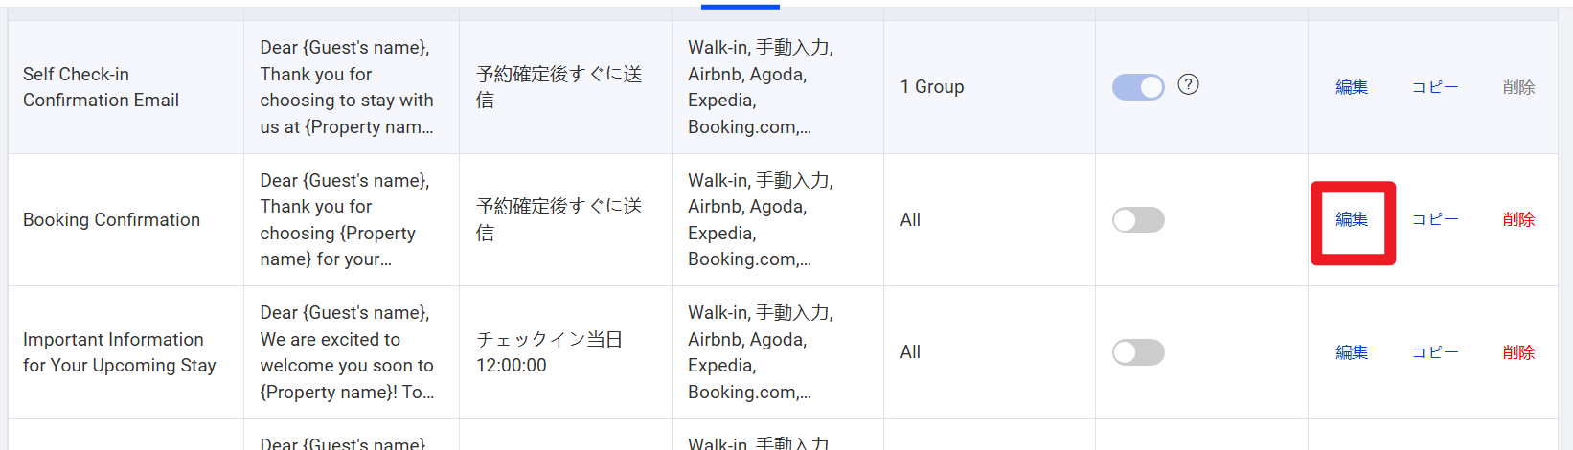Screen dimensions: 1573x450
Task: Copy the Booking Confirmation template via コピー
Action: (1435, 219)
